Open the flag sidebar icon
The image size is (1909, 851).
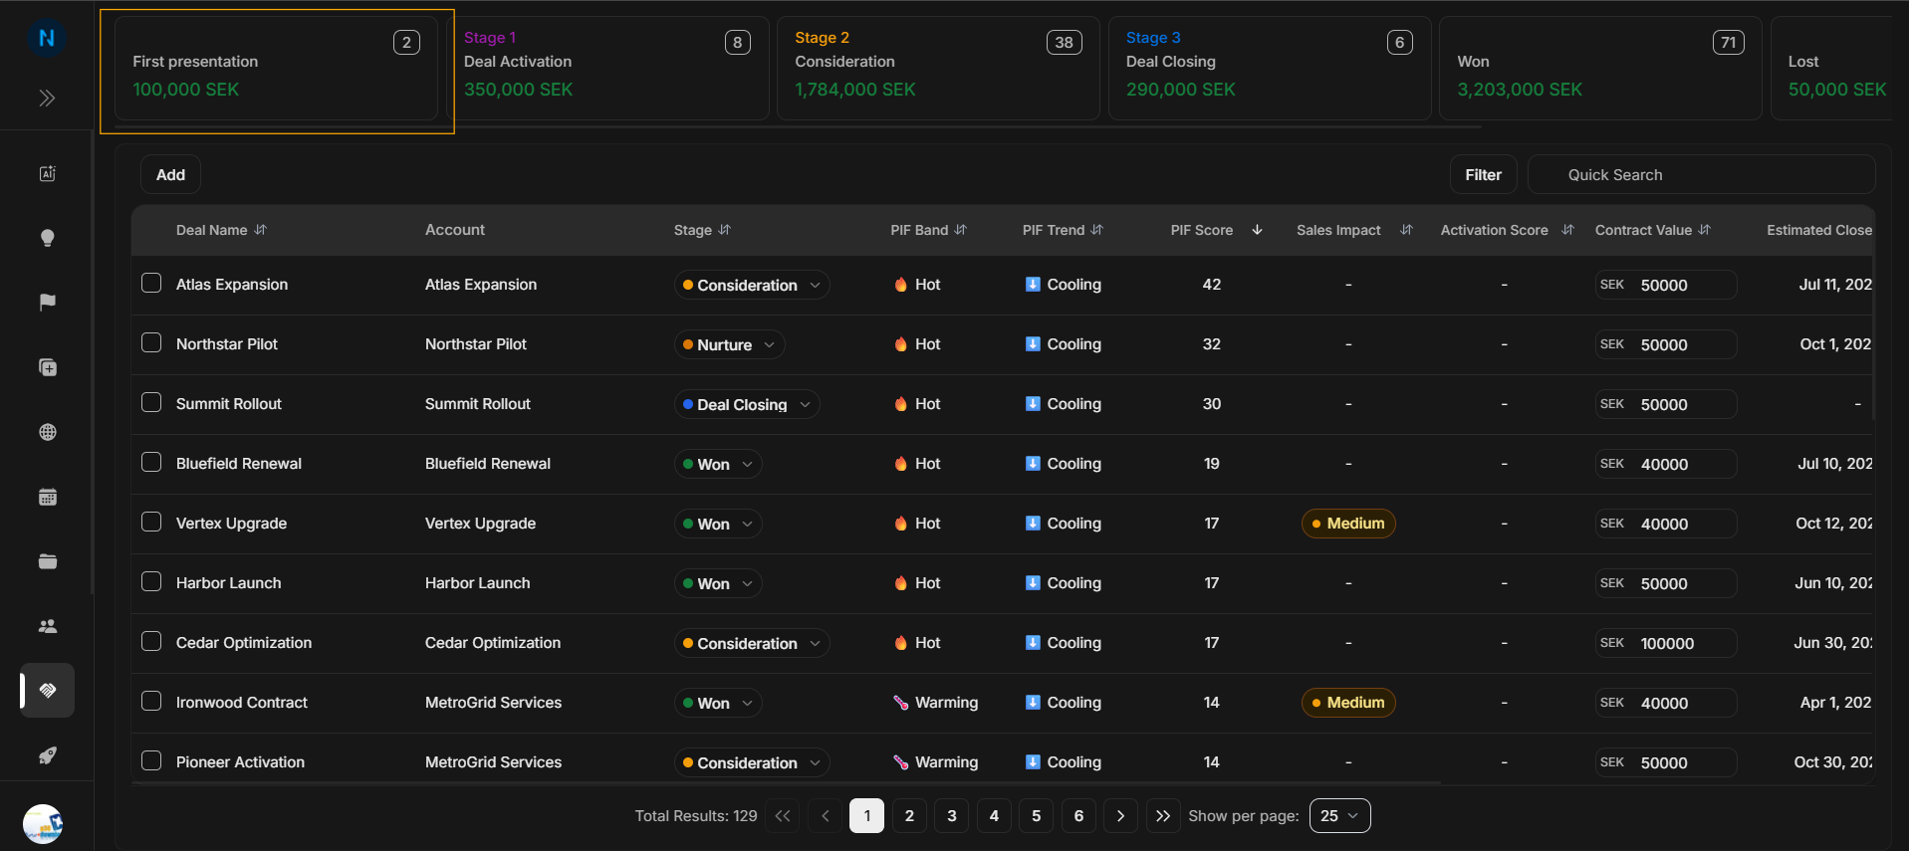point(47,303)
